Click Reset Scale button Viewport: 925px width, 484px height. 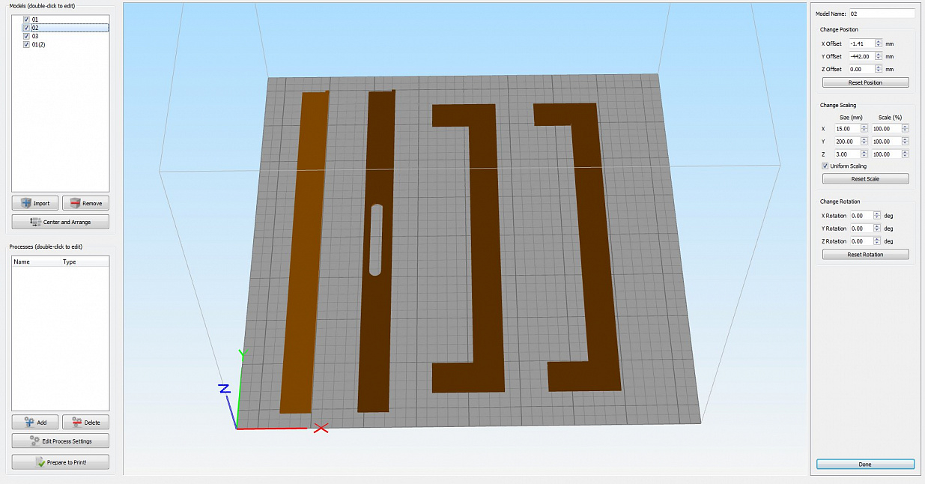pyautogui.click(x=865, y=179)
